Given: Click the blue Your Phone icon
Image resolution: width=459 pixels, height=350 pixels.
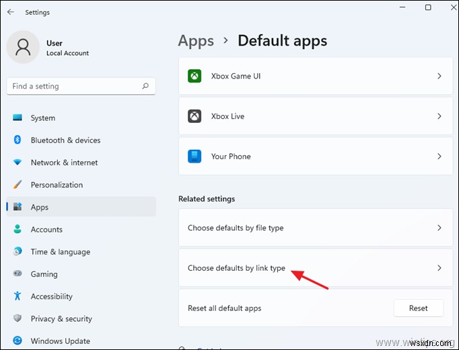Looking at the screenshot, I should [195, 157].
